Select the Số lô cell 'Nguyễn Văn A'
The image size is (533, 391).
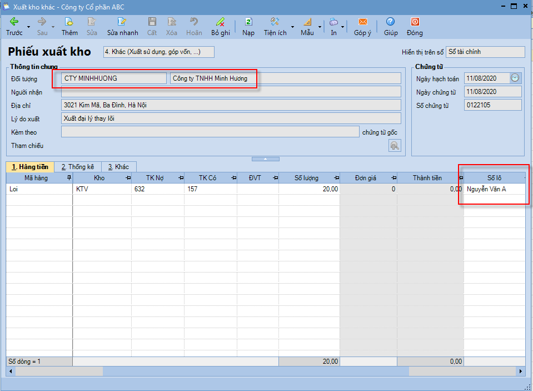tap(495, 189)
